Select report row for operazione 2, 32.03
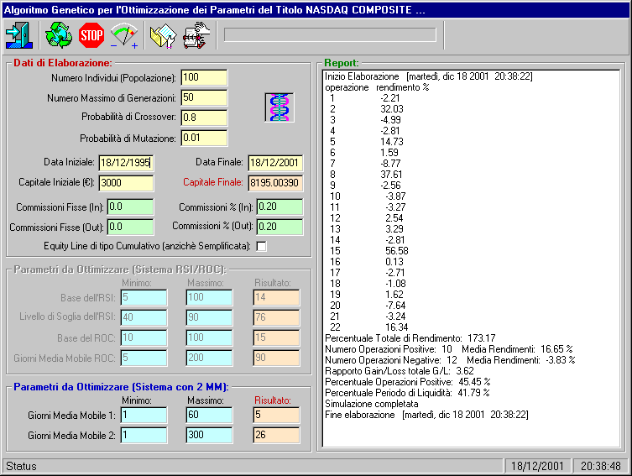This screenshot has height=476, width=632. pos(367,109)
